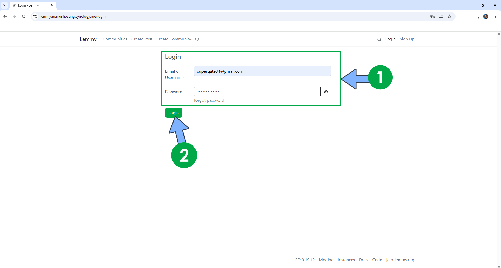501x268 pixels.
Task: Open the Docs footer link
Action: [x=364, y=260]
